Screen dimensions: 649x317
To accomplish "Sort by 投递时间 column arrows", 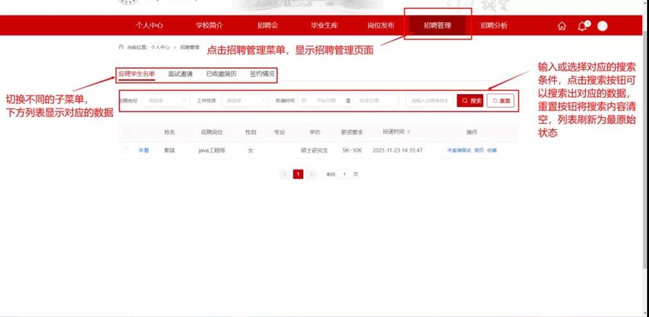I will pos(408,132).
